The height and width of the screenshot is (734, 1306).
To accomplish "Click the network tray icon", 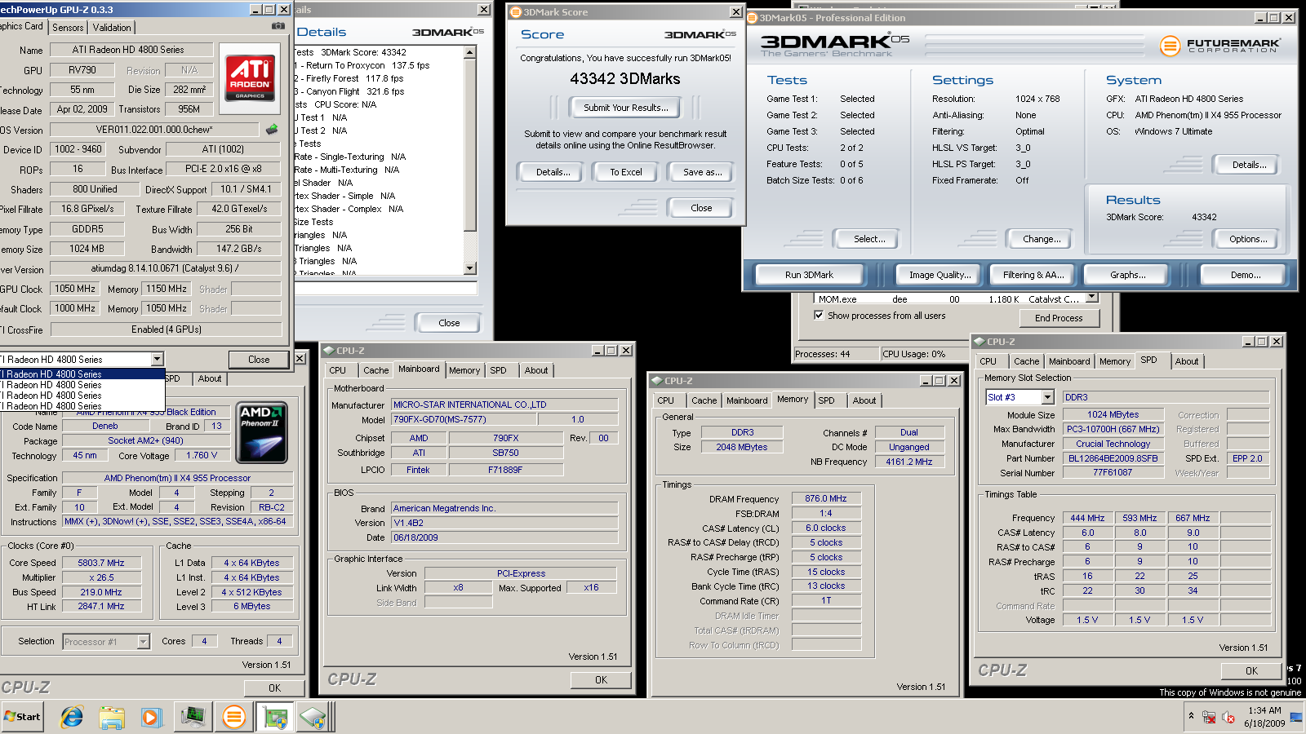I will pos(1209,717).
